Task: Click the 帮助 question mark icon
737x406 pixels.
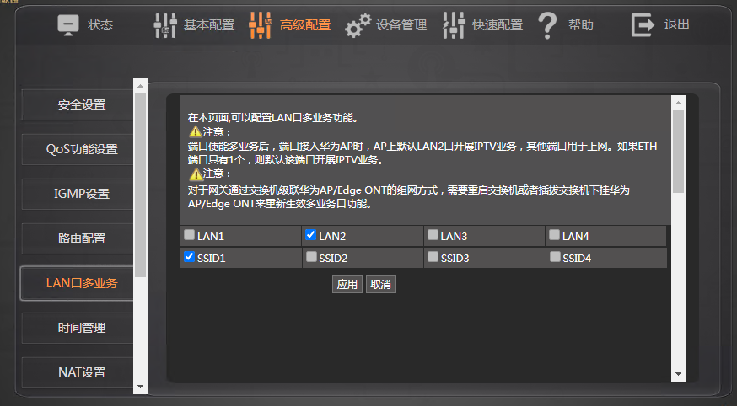Action: pos(547,25)
